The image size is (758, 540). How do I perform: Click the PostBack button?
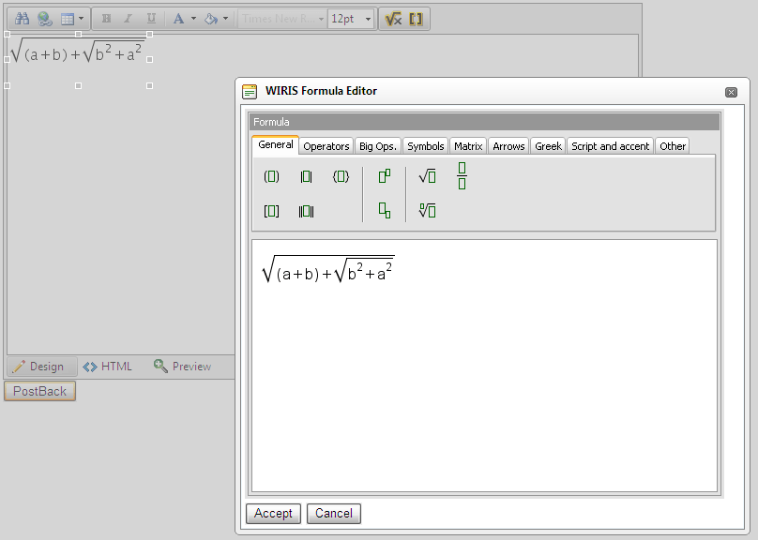click(x=39, y=391)
